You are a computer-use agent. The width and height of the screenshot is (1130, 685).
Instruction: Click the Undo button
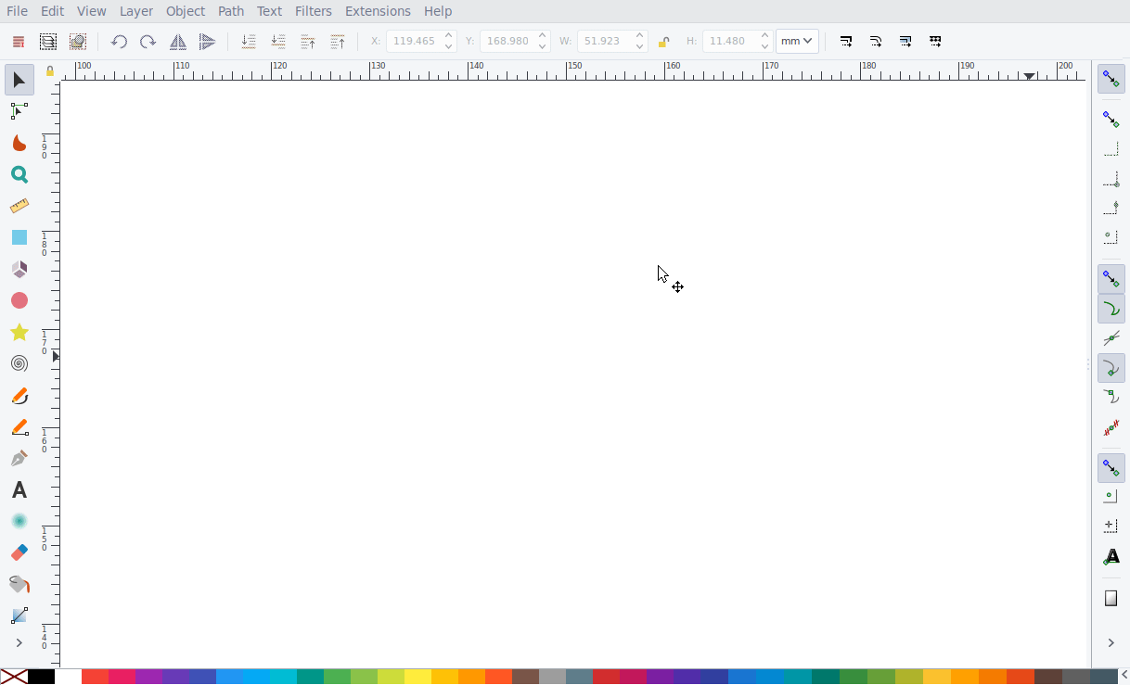119,41
